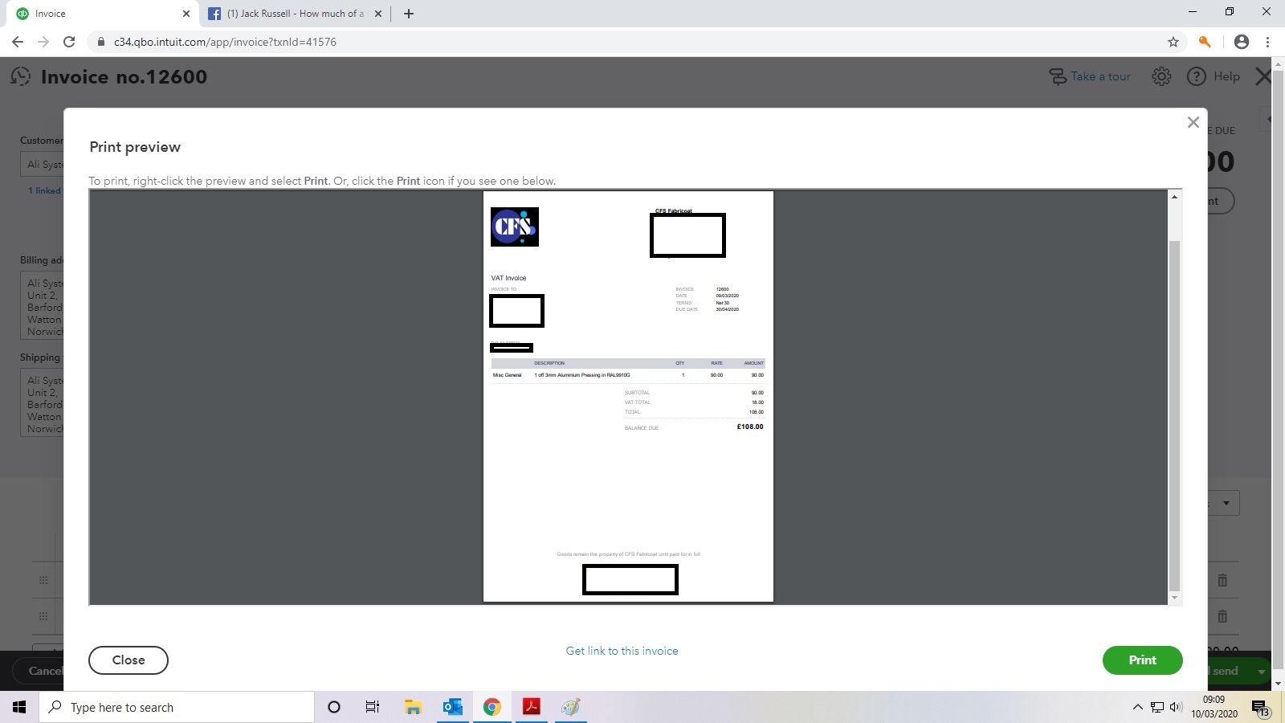Click the taskbar search field

(x=177, y=707)
